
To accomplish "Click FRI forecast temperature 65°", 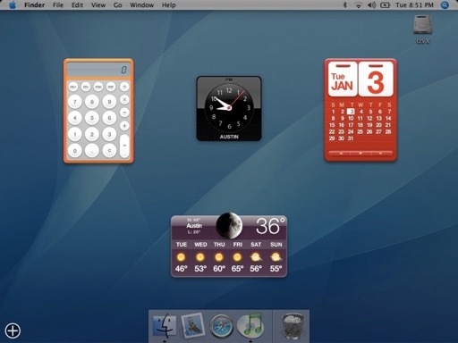I will tap(237, 269).
